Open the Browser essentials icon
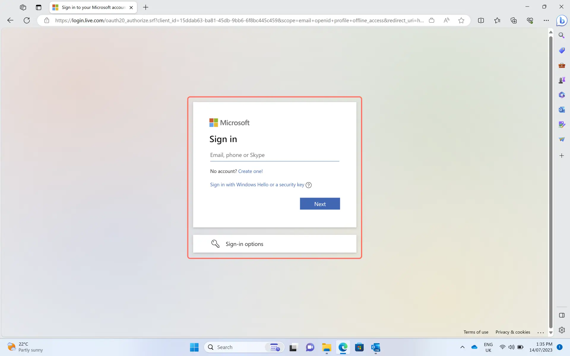 [x=530, y=20]
